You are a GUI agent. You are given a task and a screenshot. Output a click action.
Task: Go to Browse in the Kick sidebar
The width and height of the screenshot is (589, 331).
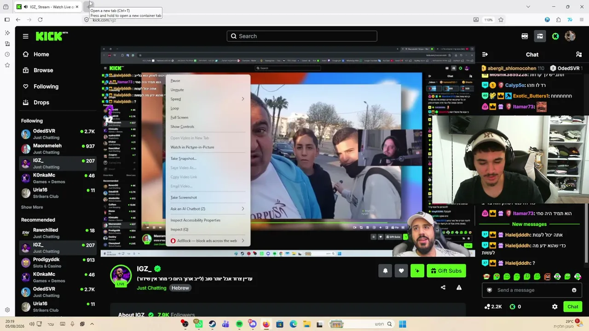pyautogui.click(x=38, y=70)
